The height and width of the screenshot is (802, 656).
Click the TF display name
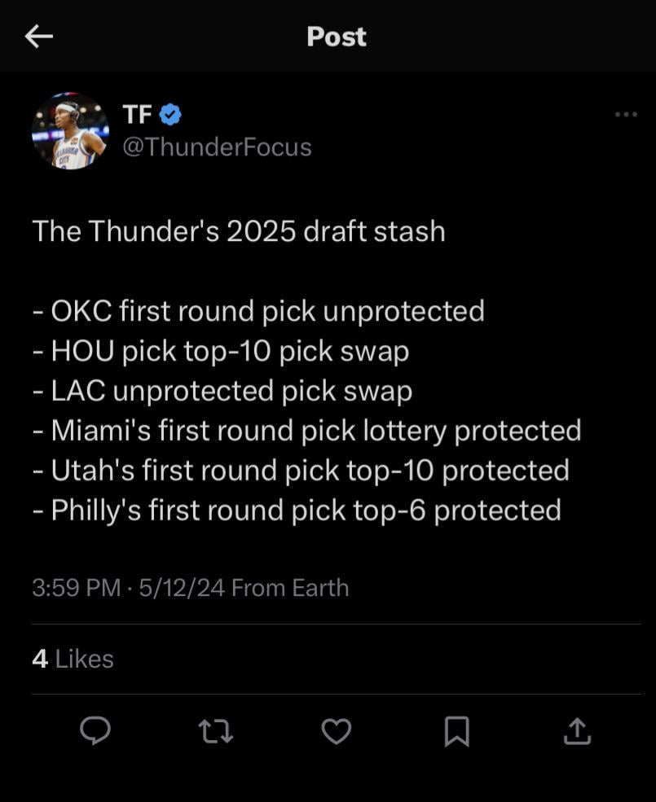click(137, 115)
